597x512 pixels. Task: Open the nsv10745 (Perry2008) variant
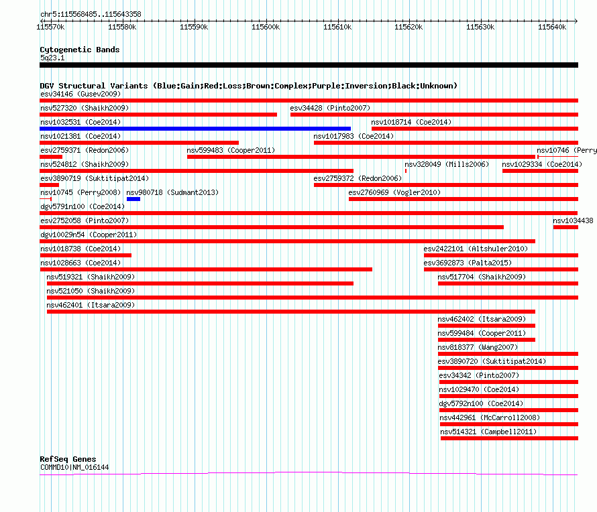80,192
